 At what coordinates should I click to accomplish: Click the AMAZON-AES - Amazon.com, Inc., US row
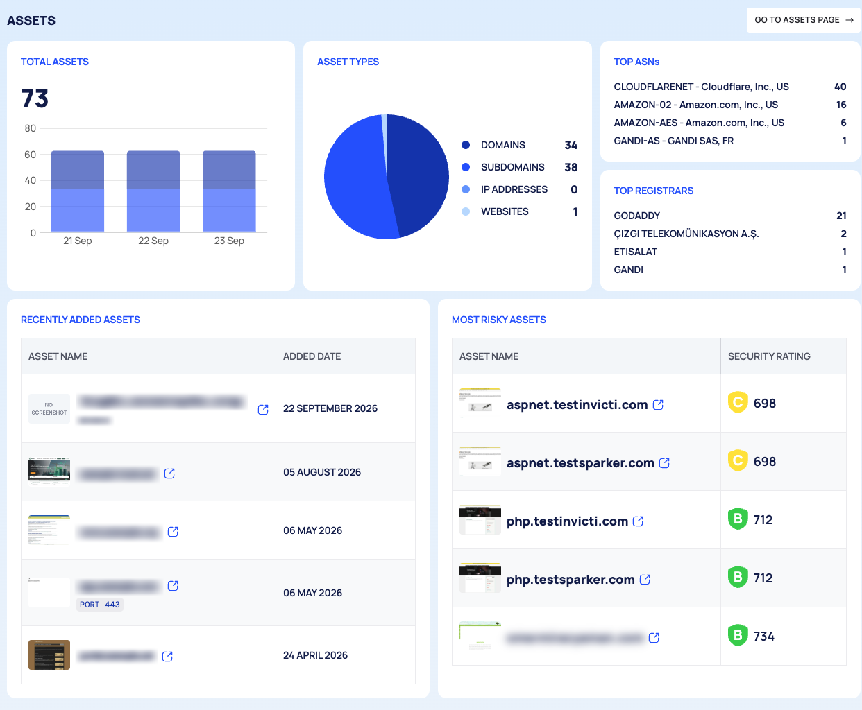[730, 123]
